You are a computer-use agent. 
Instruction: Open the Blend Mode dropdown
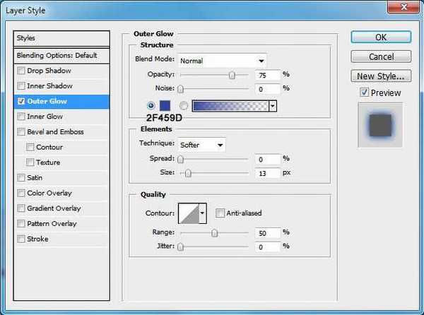point(222,60)
